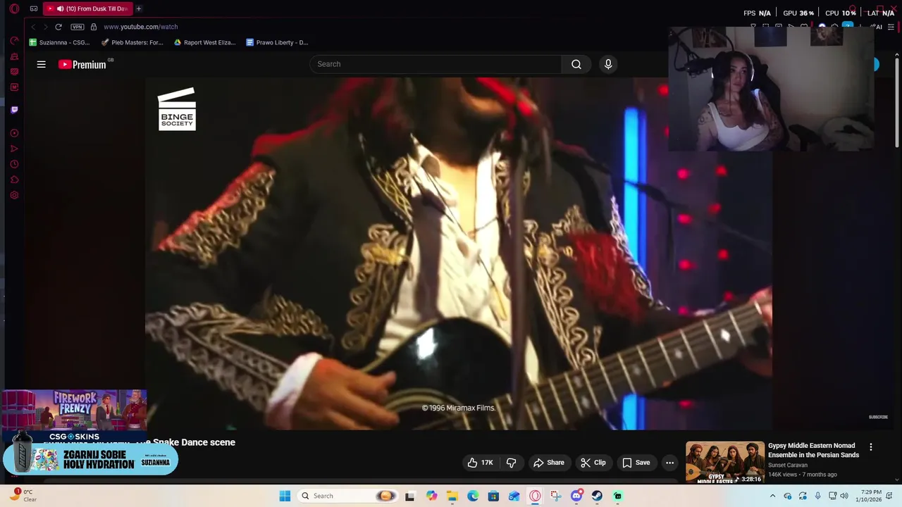Open volume control in system tray
This screenshot has height=507, width=902.
pos(844,496)
